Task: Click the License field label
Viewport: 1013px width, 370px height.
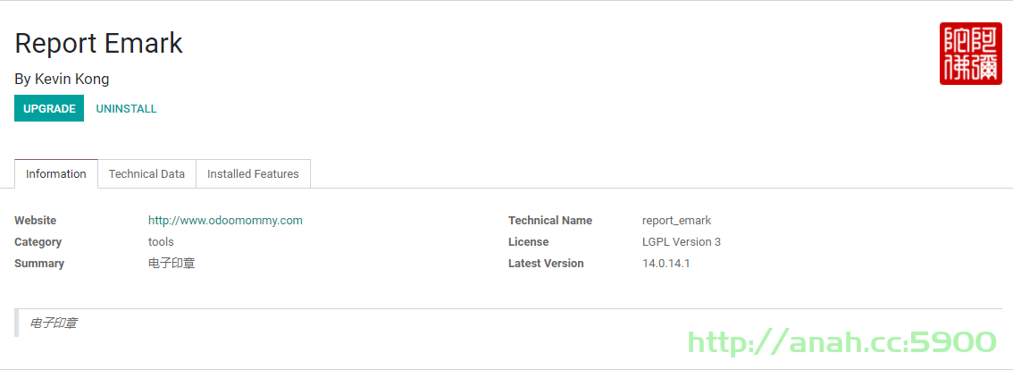Action: pyautogui.click(x=529, y=242)
